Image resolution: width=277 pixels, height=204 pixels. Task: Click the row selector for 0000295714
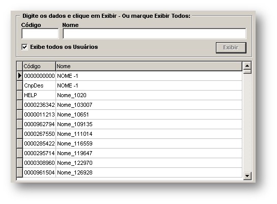20,153
